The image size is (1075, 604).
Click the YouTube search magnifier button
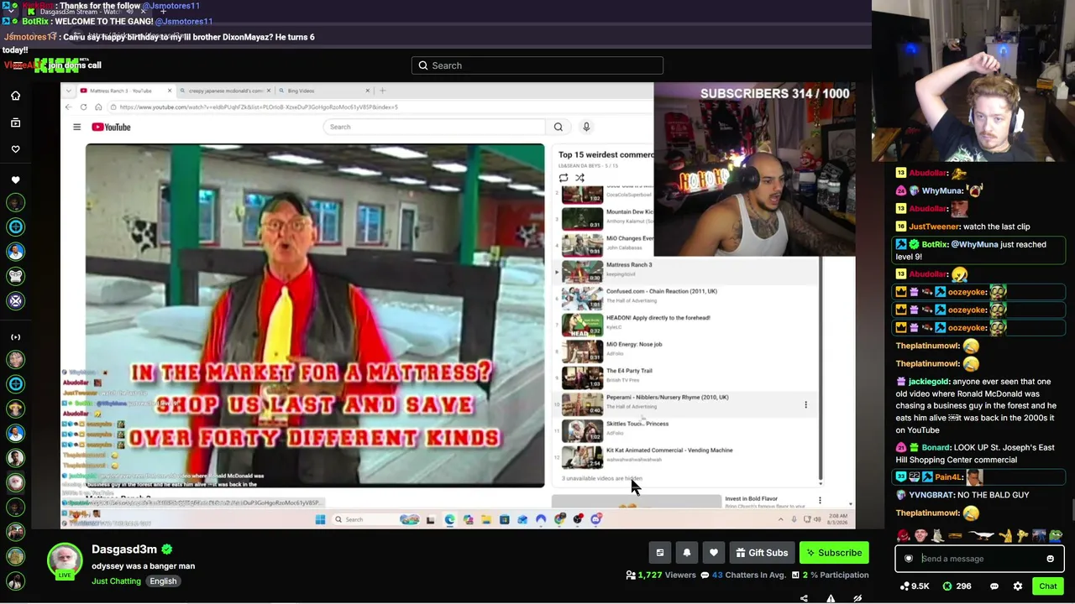[x=558, y=127]
